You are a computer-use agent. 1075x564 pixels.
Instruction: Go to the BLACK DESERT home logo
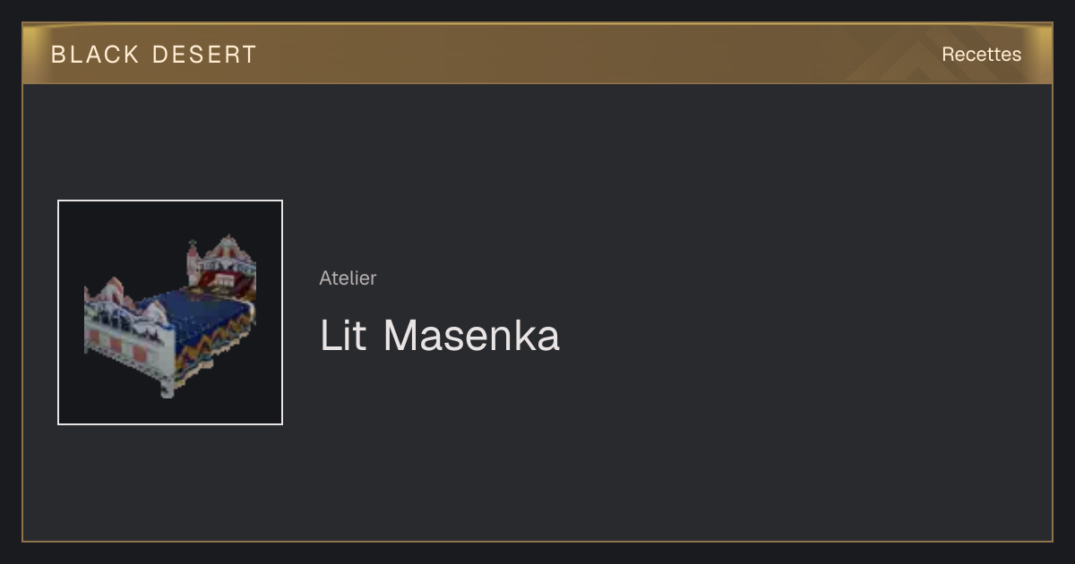[154, 55]
